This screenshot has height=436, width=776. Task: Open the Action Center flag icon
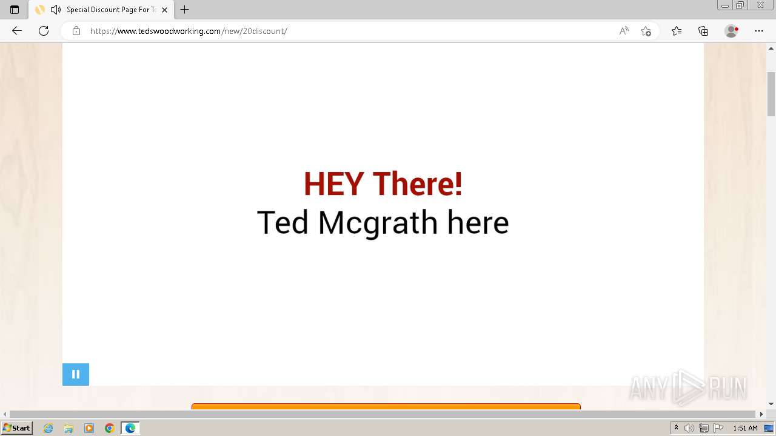click(718, 428)
